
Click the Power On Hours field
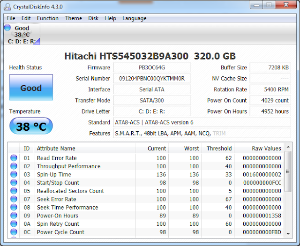(270, 112)
